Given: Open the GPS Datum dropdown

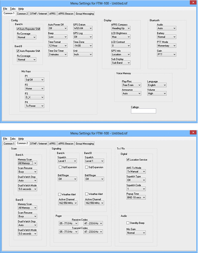Looking at the screenshot, I should click(83, 28).
